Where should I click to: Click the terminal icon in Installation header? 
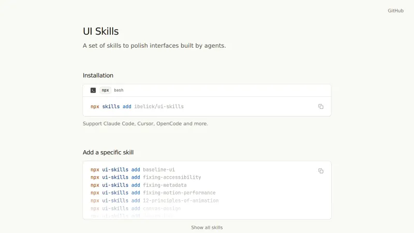pyautogui.click(x=93, y=90)
